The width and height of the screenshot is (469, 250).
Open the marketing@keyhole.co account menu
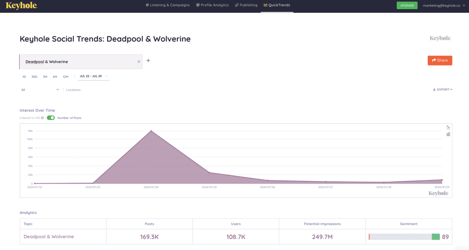(444, 5)
